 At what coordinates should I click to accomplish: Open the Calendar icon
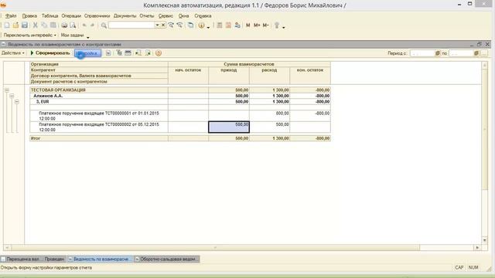click(228, 25)
